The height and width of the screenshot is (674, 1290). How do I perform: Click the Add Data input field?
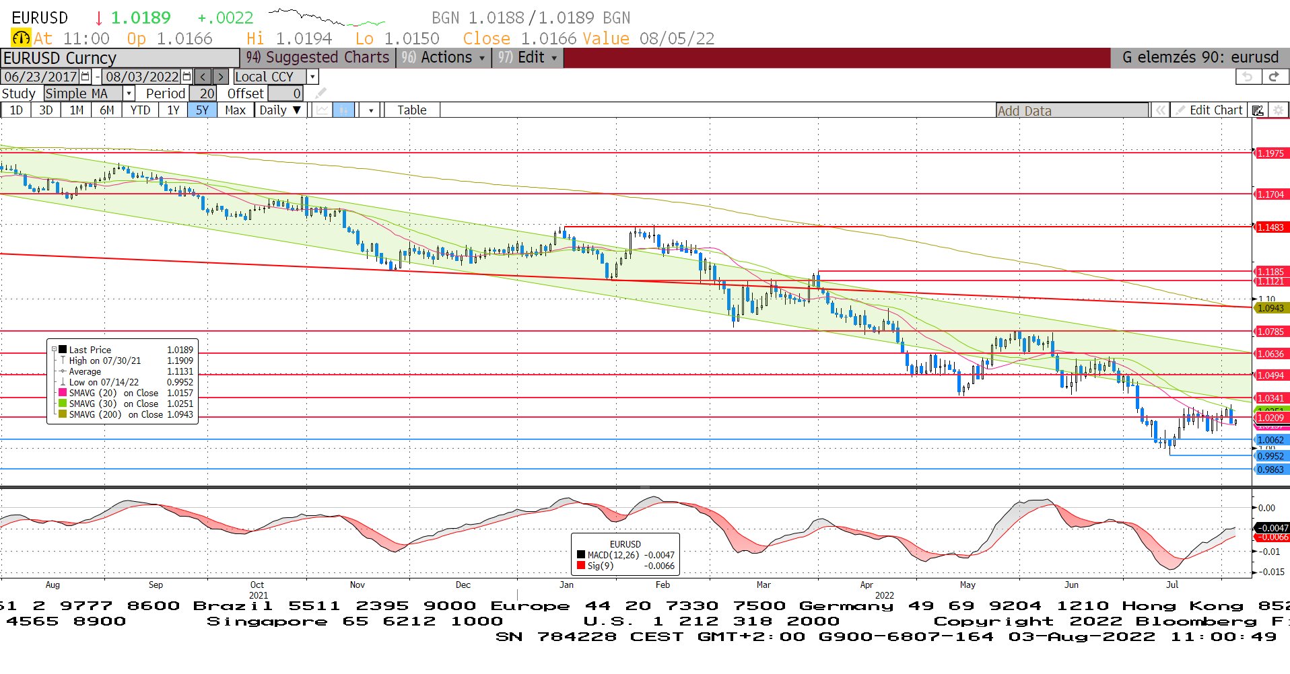(x=1072, y=110)
